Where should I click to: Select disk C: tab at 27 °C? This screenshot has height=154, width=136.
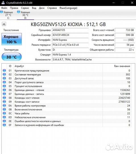8,15
